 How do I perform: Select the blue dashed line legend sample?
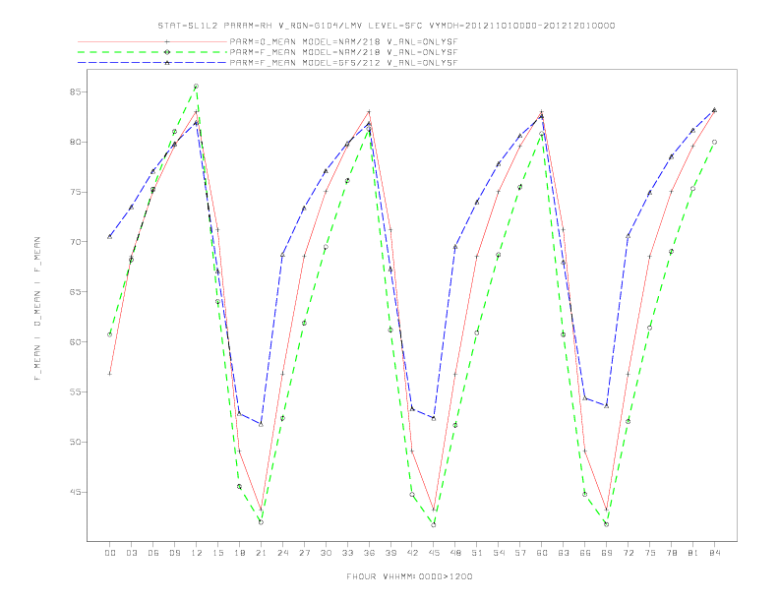[152, 63]
